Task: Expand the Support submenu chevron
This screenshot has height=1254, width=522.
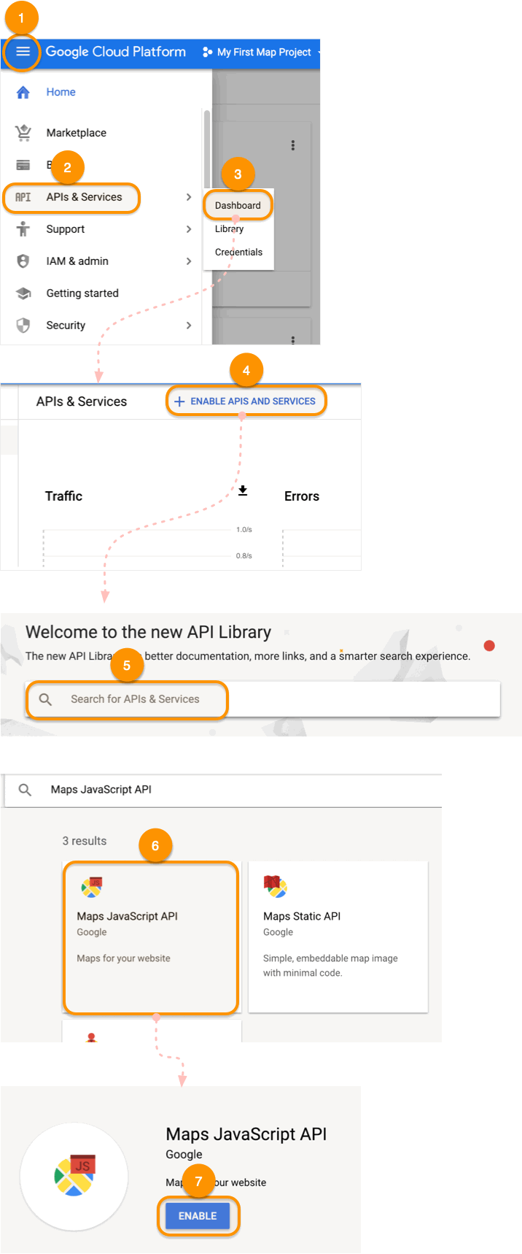Action: click(x=189, y=229)
